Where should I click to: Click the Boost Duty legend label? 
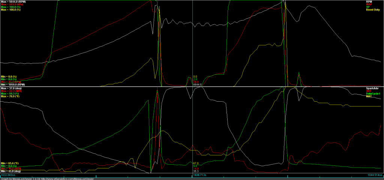[x=373, y=10]
